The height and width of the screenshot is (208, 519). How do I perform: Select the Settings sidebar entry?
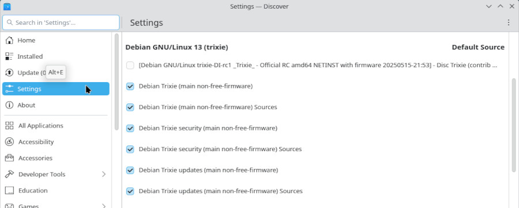point(55,88)
